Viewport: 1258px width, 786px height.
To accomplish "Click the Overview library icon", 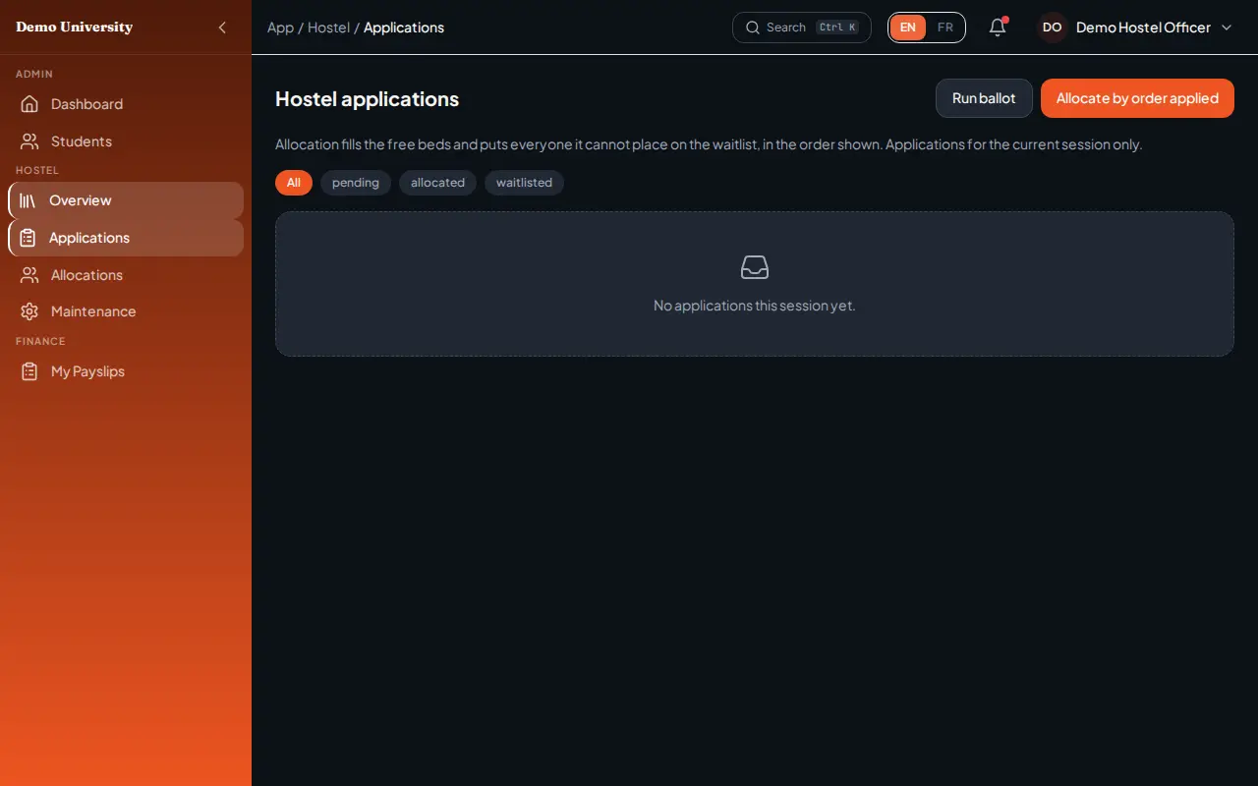I will 28,200.
